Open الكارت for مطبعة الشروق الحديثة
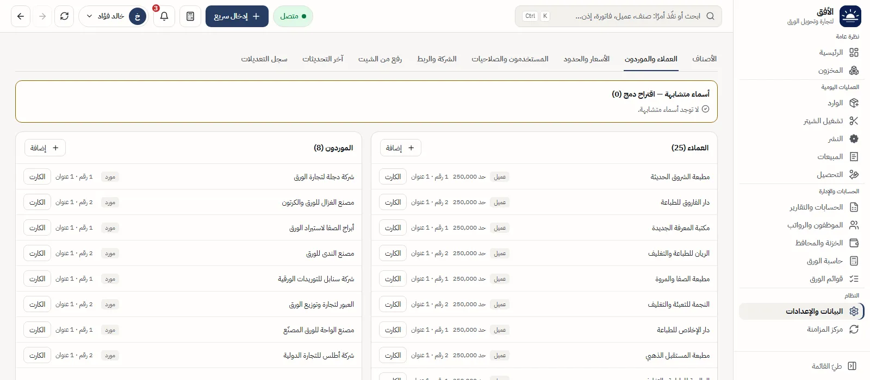Screen dimensions: 870x380 coord(393,176)
